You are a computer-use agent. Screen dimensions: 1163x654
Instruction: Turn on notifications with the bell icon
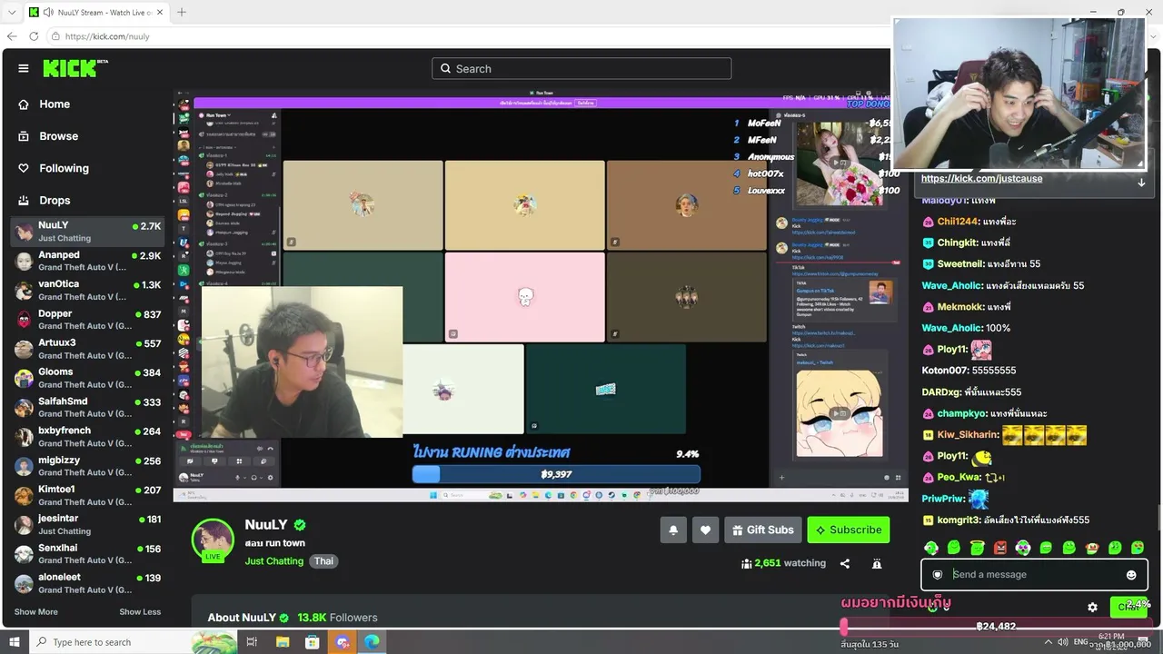click(673, 530)
